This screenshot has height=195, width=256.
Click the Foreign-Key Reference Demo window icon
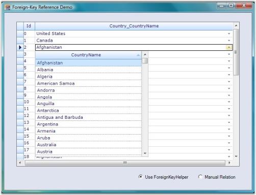(x=8, y=7)
